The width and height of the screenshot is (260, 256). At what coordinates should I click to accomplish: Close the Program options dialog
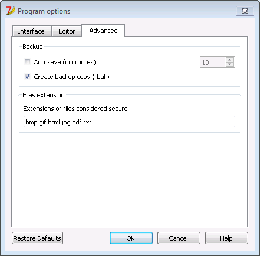coord(245,11)
